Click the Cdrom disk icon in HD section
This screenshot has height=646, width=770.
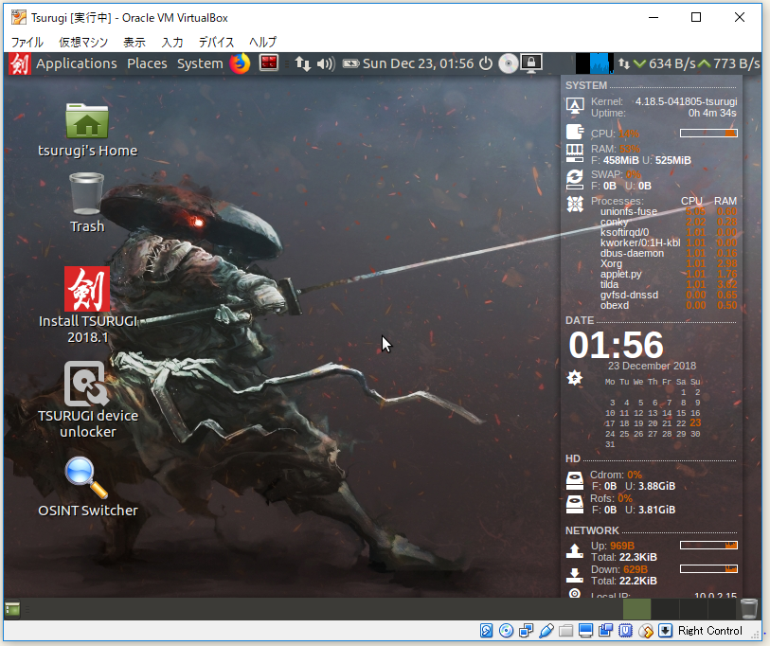(575, 481)
